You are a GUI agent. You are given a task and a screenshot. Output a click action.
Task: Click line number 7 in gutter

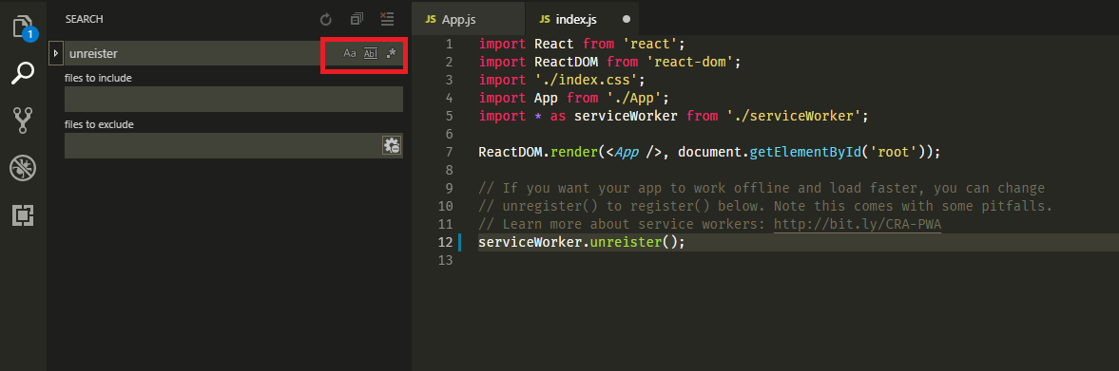click(x=449, y=152)
